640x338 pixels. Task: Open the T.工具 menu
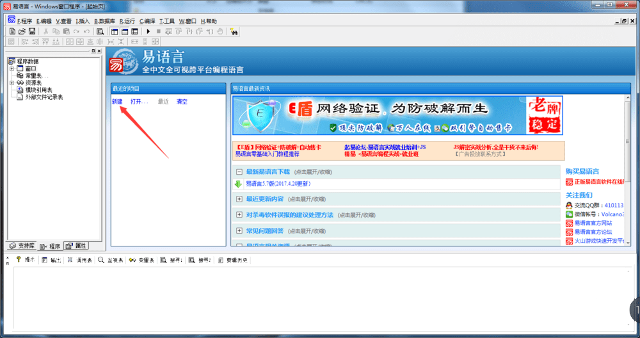[167, 21]
